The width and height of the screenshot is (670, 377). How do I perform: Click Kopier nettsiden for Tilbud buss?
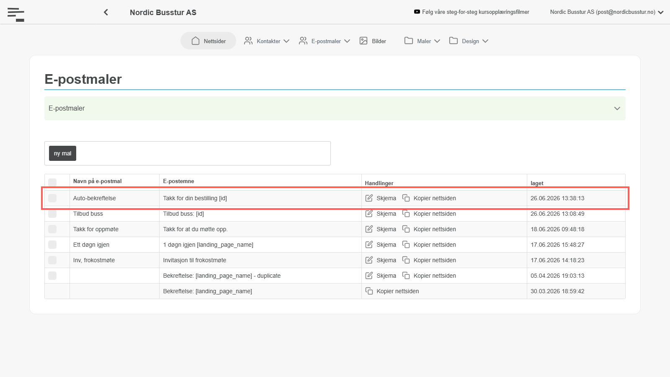click(435, 214)
